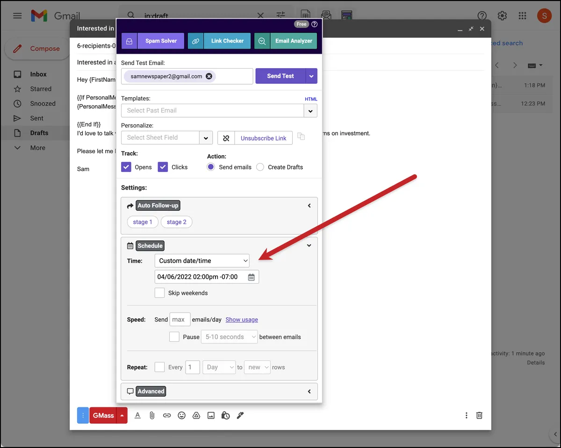Click the Gmail support question mark icon

pyautogui.click(x=482, y=16)
